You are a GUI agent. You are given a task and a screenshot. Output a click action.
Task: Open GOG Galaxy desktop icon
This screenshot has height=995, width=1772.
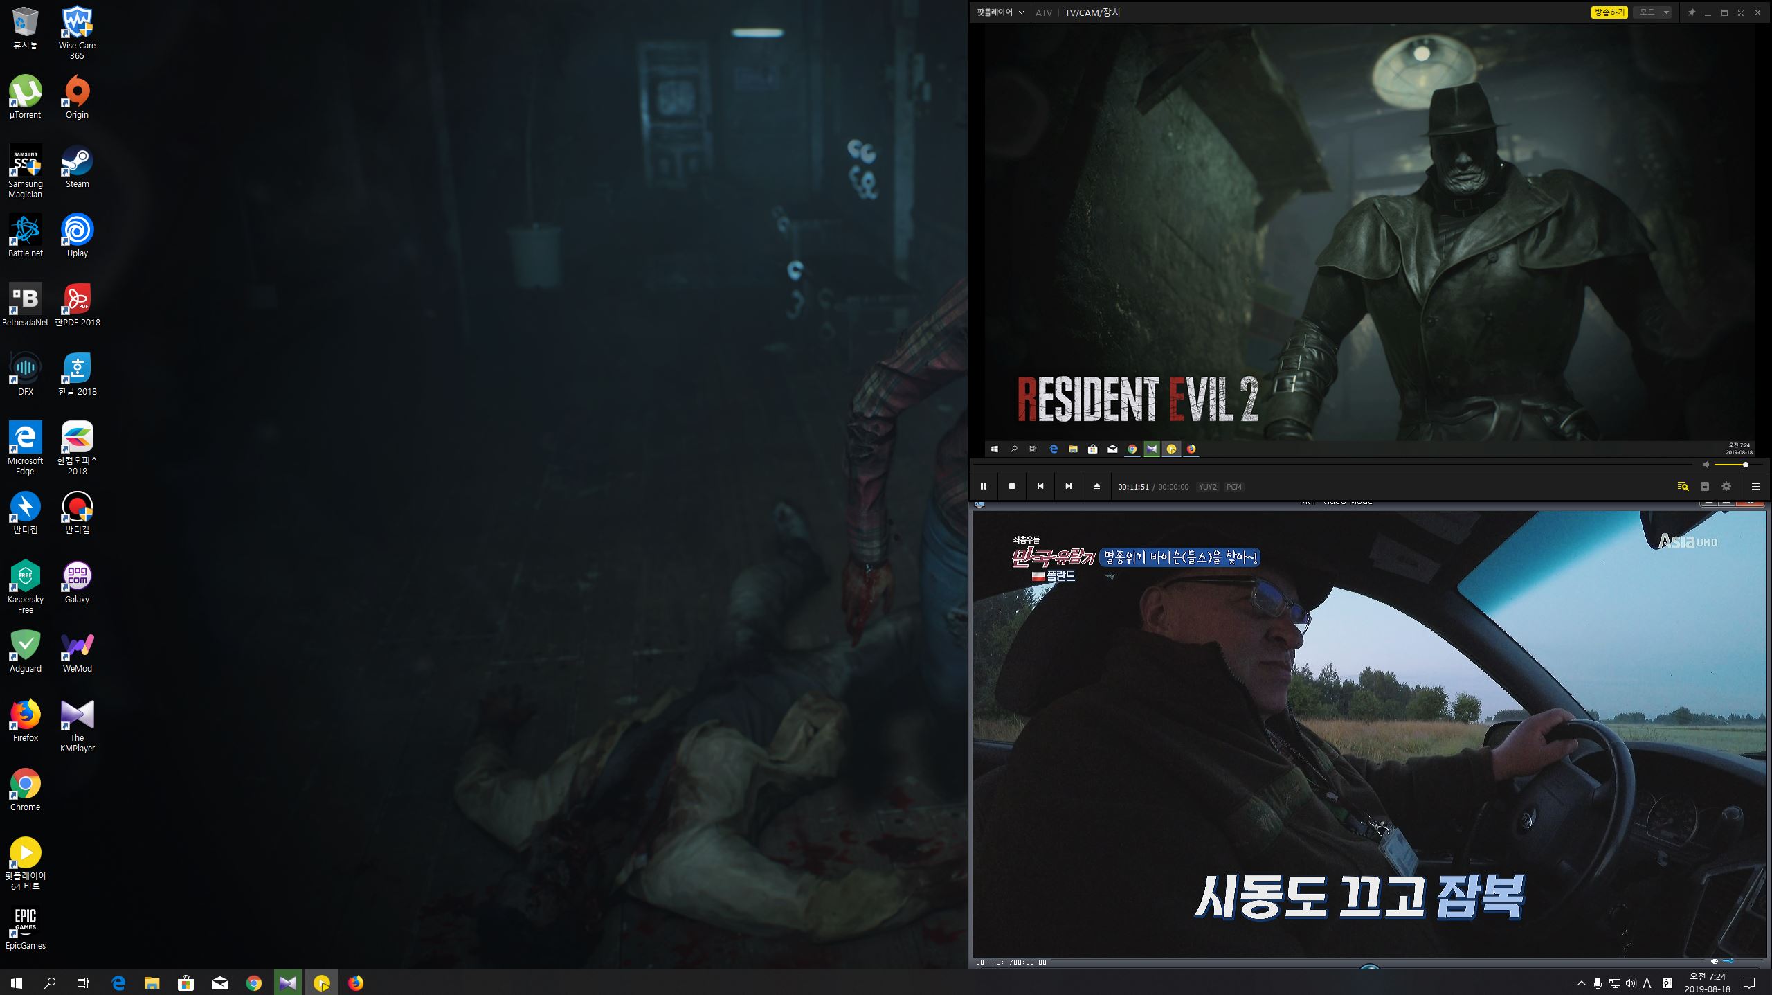pyautogui.click(x=77, y=582)
